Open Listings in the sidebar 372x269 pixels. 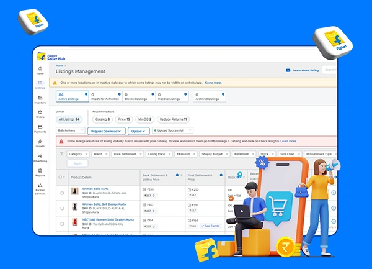[x=40, y=85]
